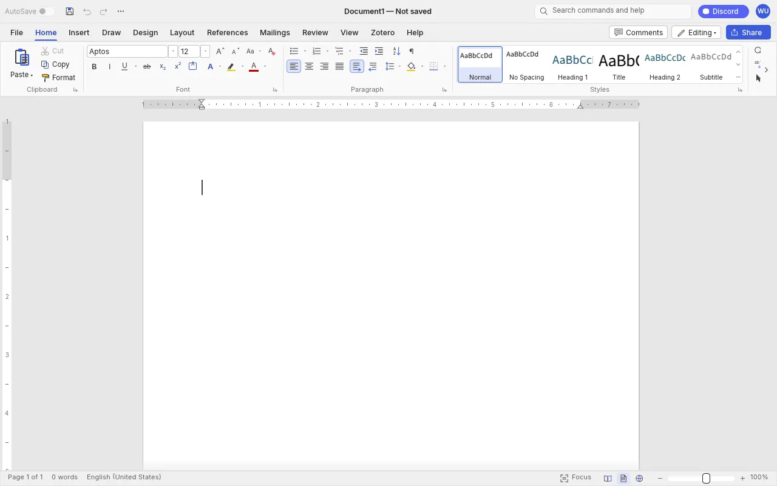This screenshot has height=486, width=777.
Task: Clear all formatting icon
Action: click(x=272, y=52)
